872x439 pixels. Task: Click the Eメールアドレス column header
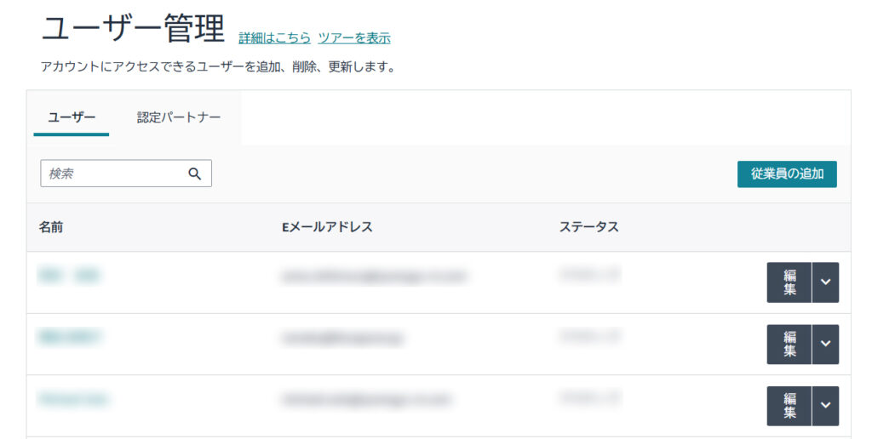pyautogui.click(x=327, y=227)
